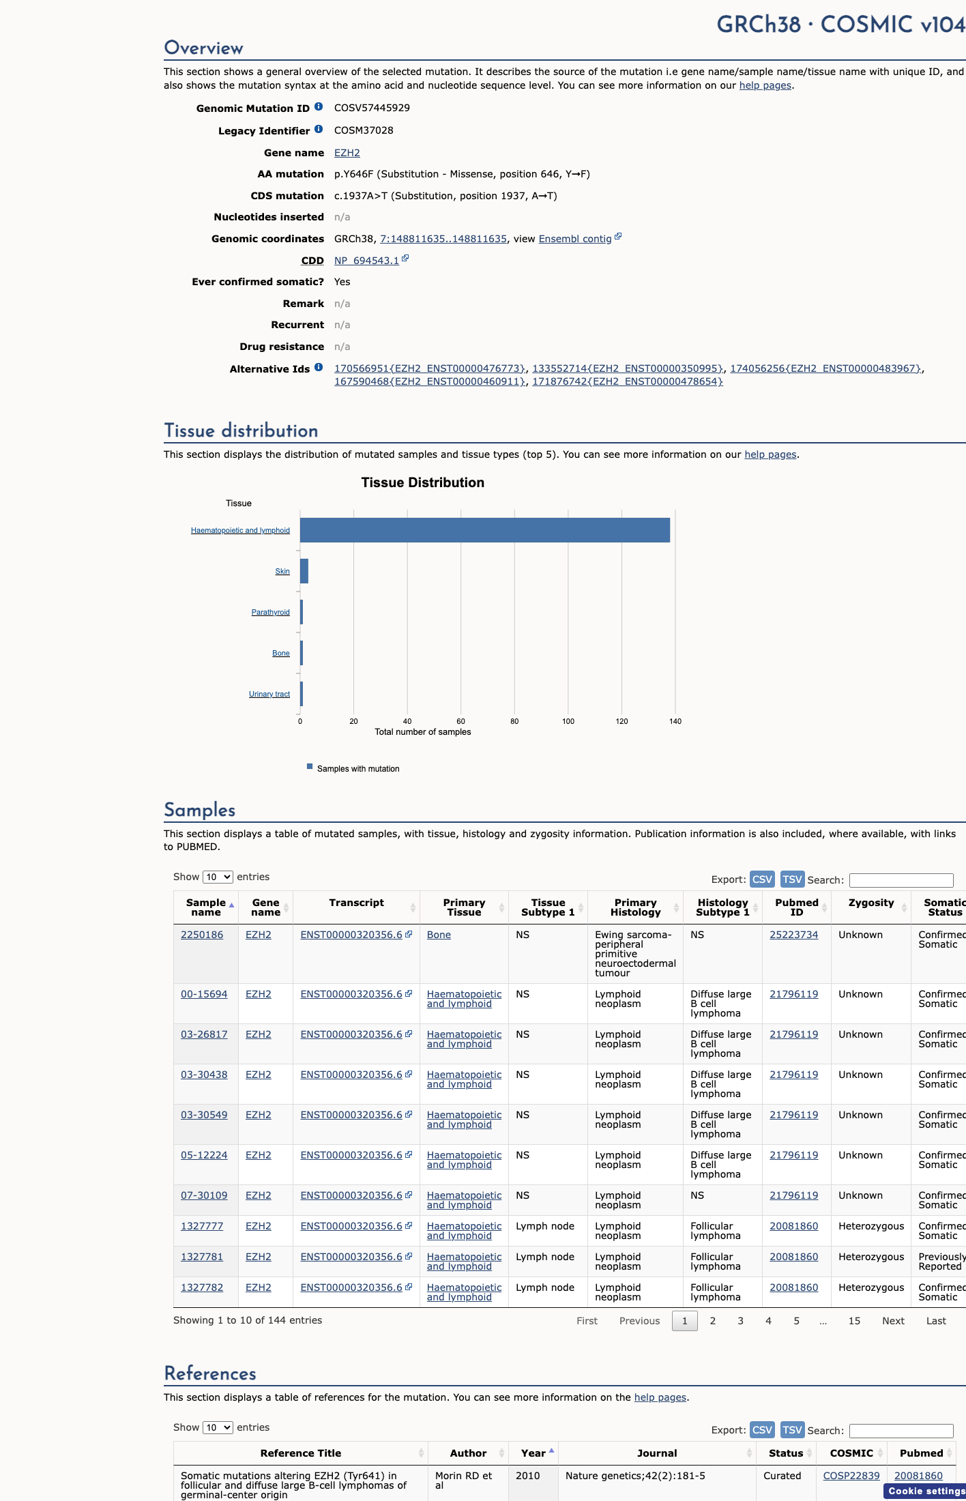Sort References table by Author arrows
This screenshot has height=1501, width=966.
[501, 1453]
